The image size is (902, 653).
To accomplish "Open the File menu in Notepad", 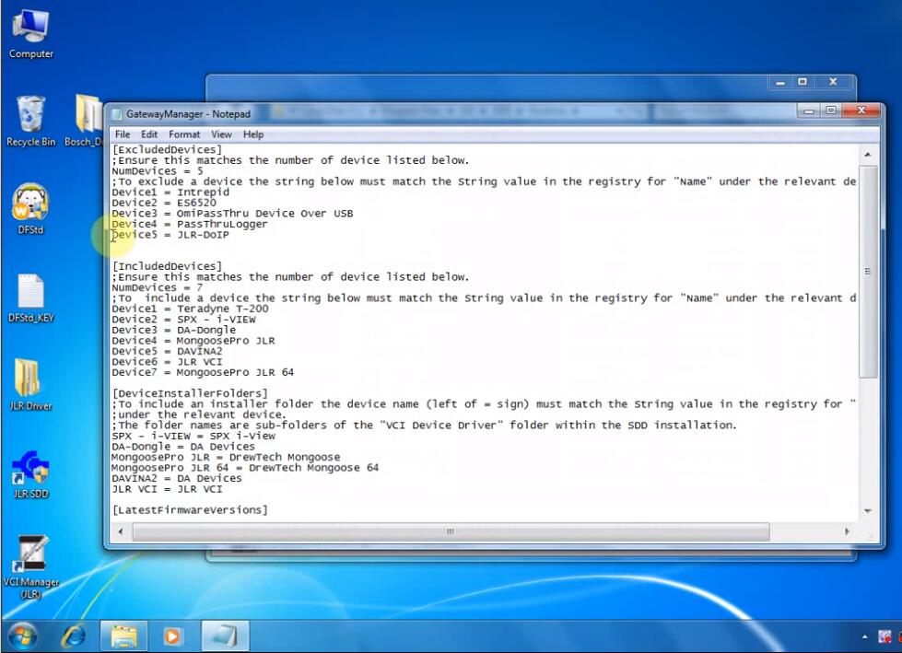I will (123, 134).
